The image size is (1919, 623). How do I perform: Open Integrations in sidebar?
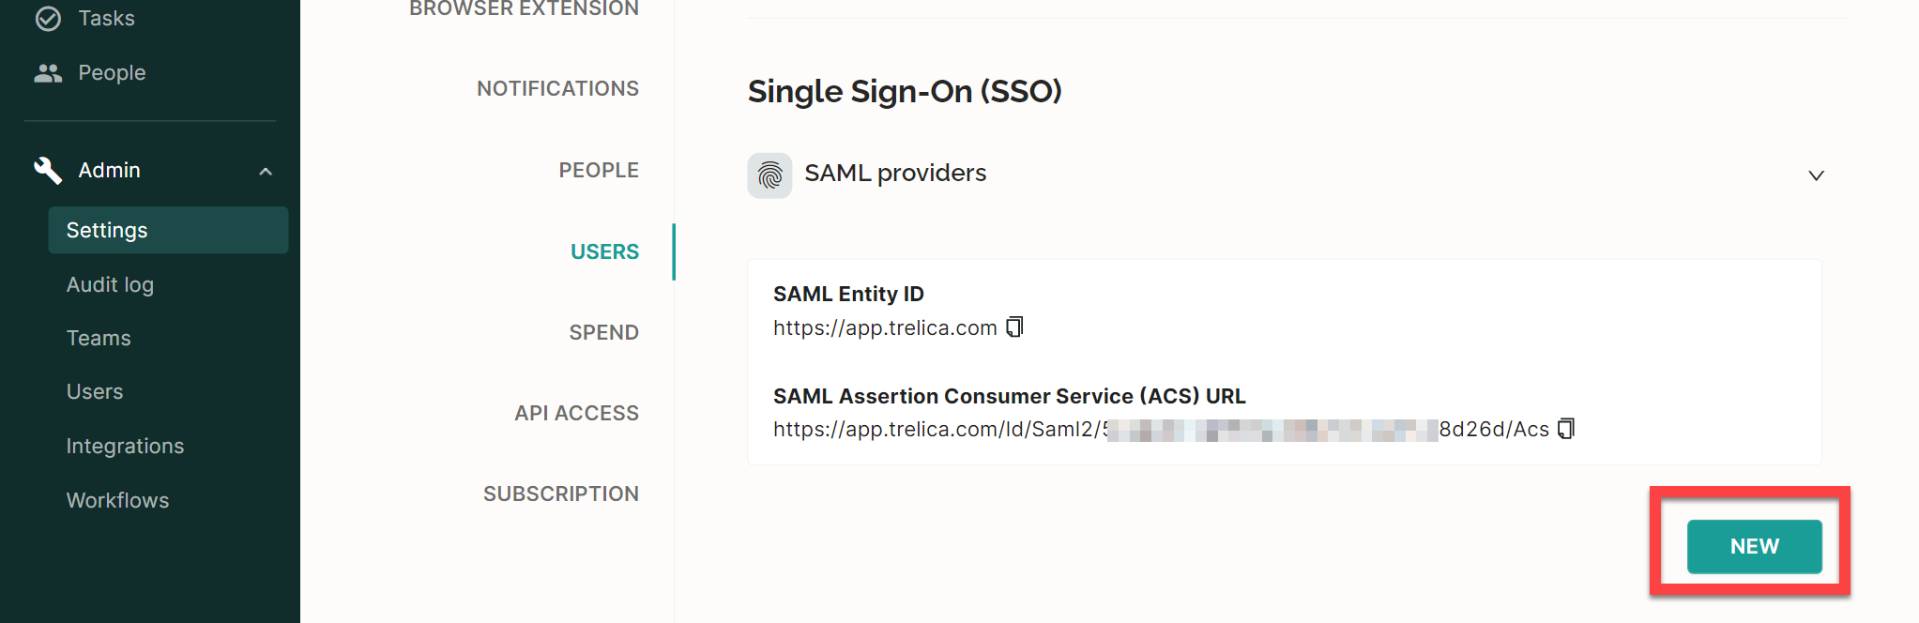pos(125,446)
